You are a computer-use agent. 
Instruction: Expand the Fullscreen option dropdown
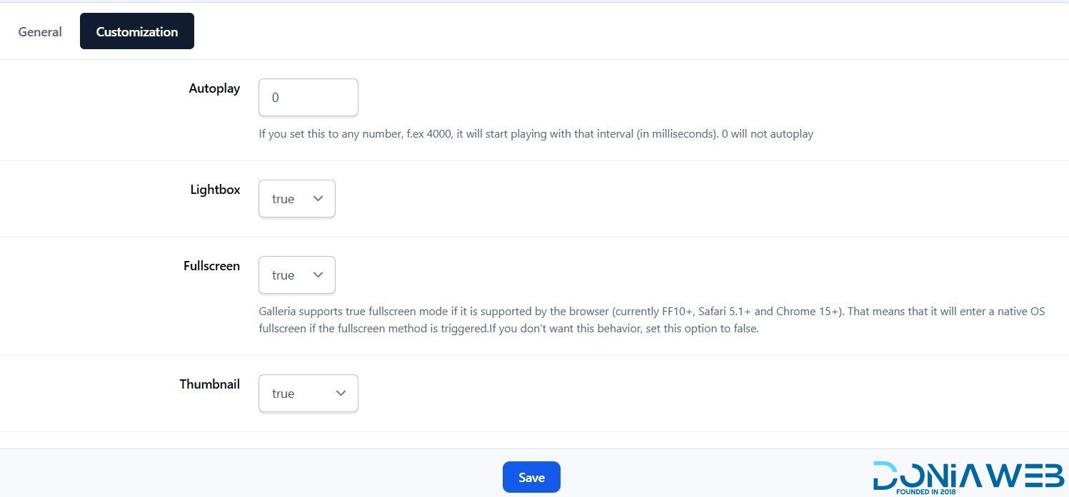click(296, 275)
